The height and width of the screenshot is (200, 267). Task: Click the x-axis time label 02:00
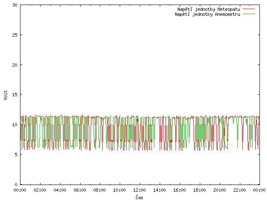40,190
